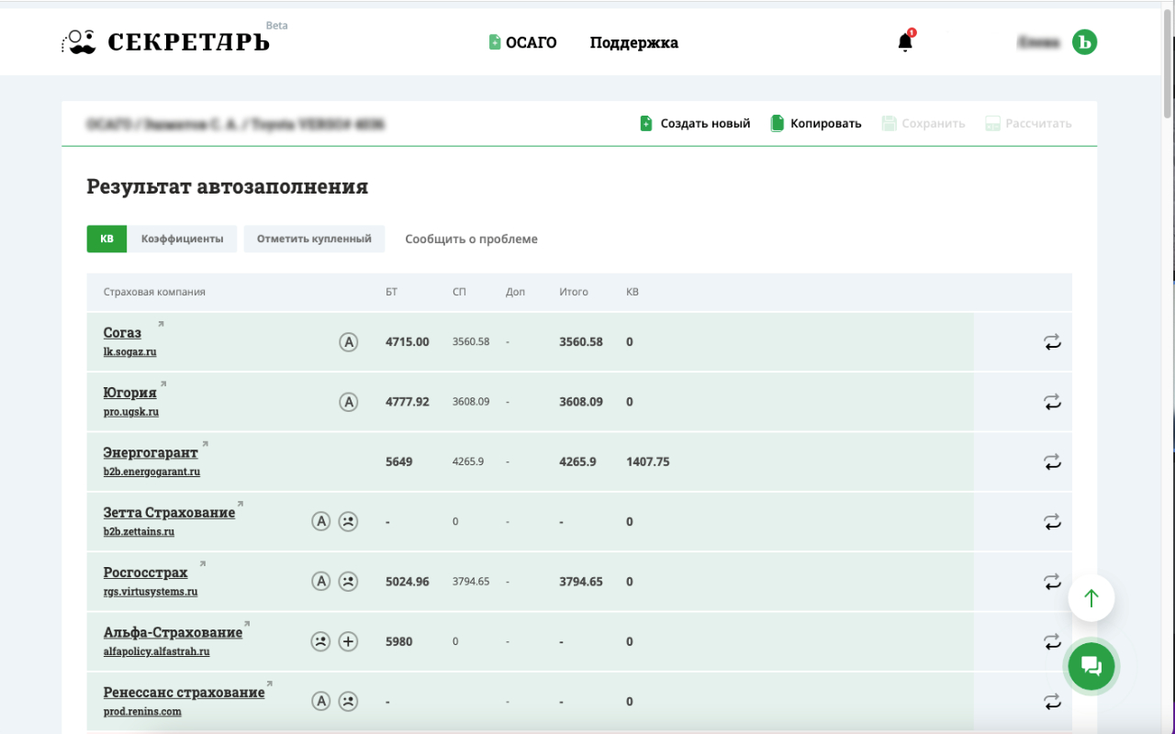Click Сообщить о проблеме link
This screenshot has height=734, width=1175.
472,239
